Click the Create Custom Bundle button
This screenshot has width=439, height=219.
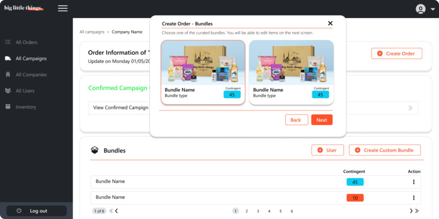tap(385, 150)
